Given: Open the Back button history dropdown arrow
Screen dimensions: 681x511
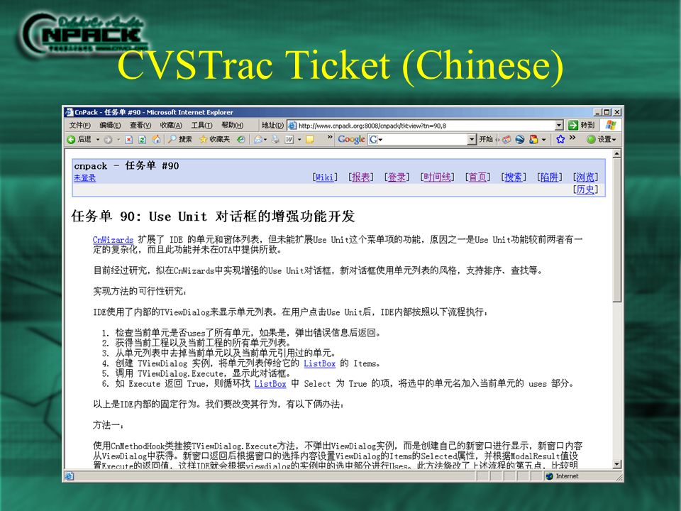Looking at the screenshot, I should (x=98, y=140).
